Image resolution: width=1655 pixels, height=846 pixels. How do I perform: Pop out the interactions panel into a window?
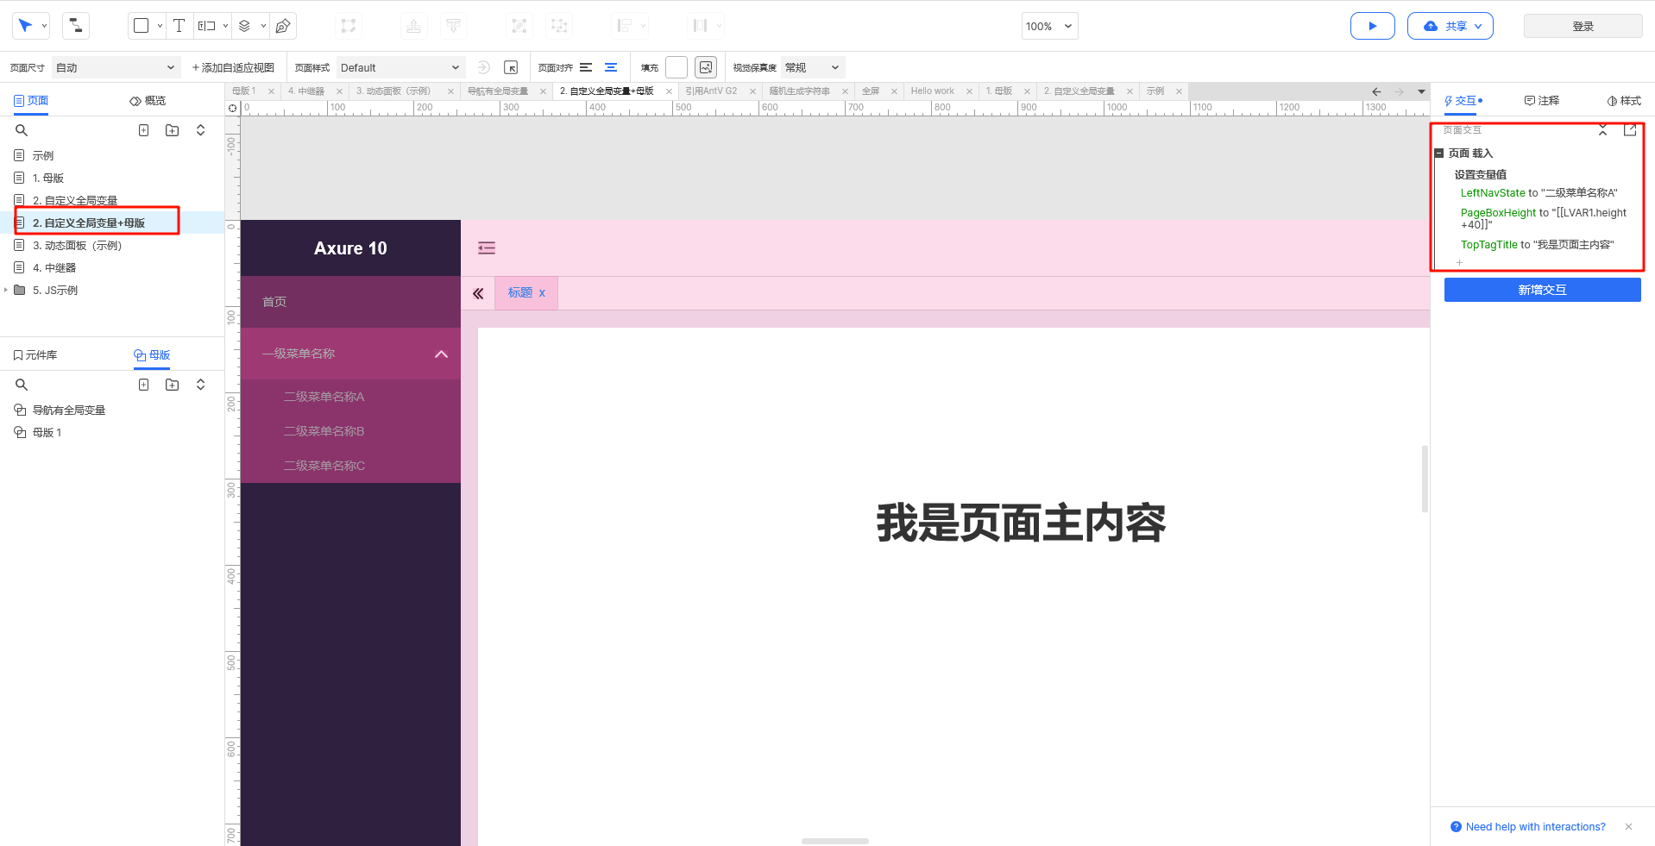pyautogui.click(x=1629, y=130)
